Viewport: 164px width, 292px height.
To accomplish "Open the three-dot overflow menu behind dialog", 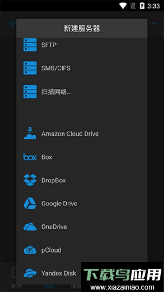I will click(153, 24).
